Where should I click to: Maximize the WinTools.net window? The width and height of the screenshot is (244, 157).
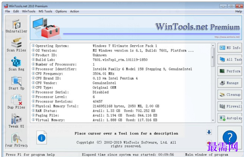pos(231,6)
